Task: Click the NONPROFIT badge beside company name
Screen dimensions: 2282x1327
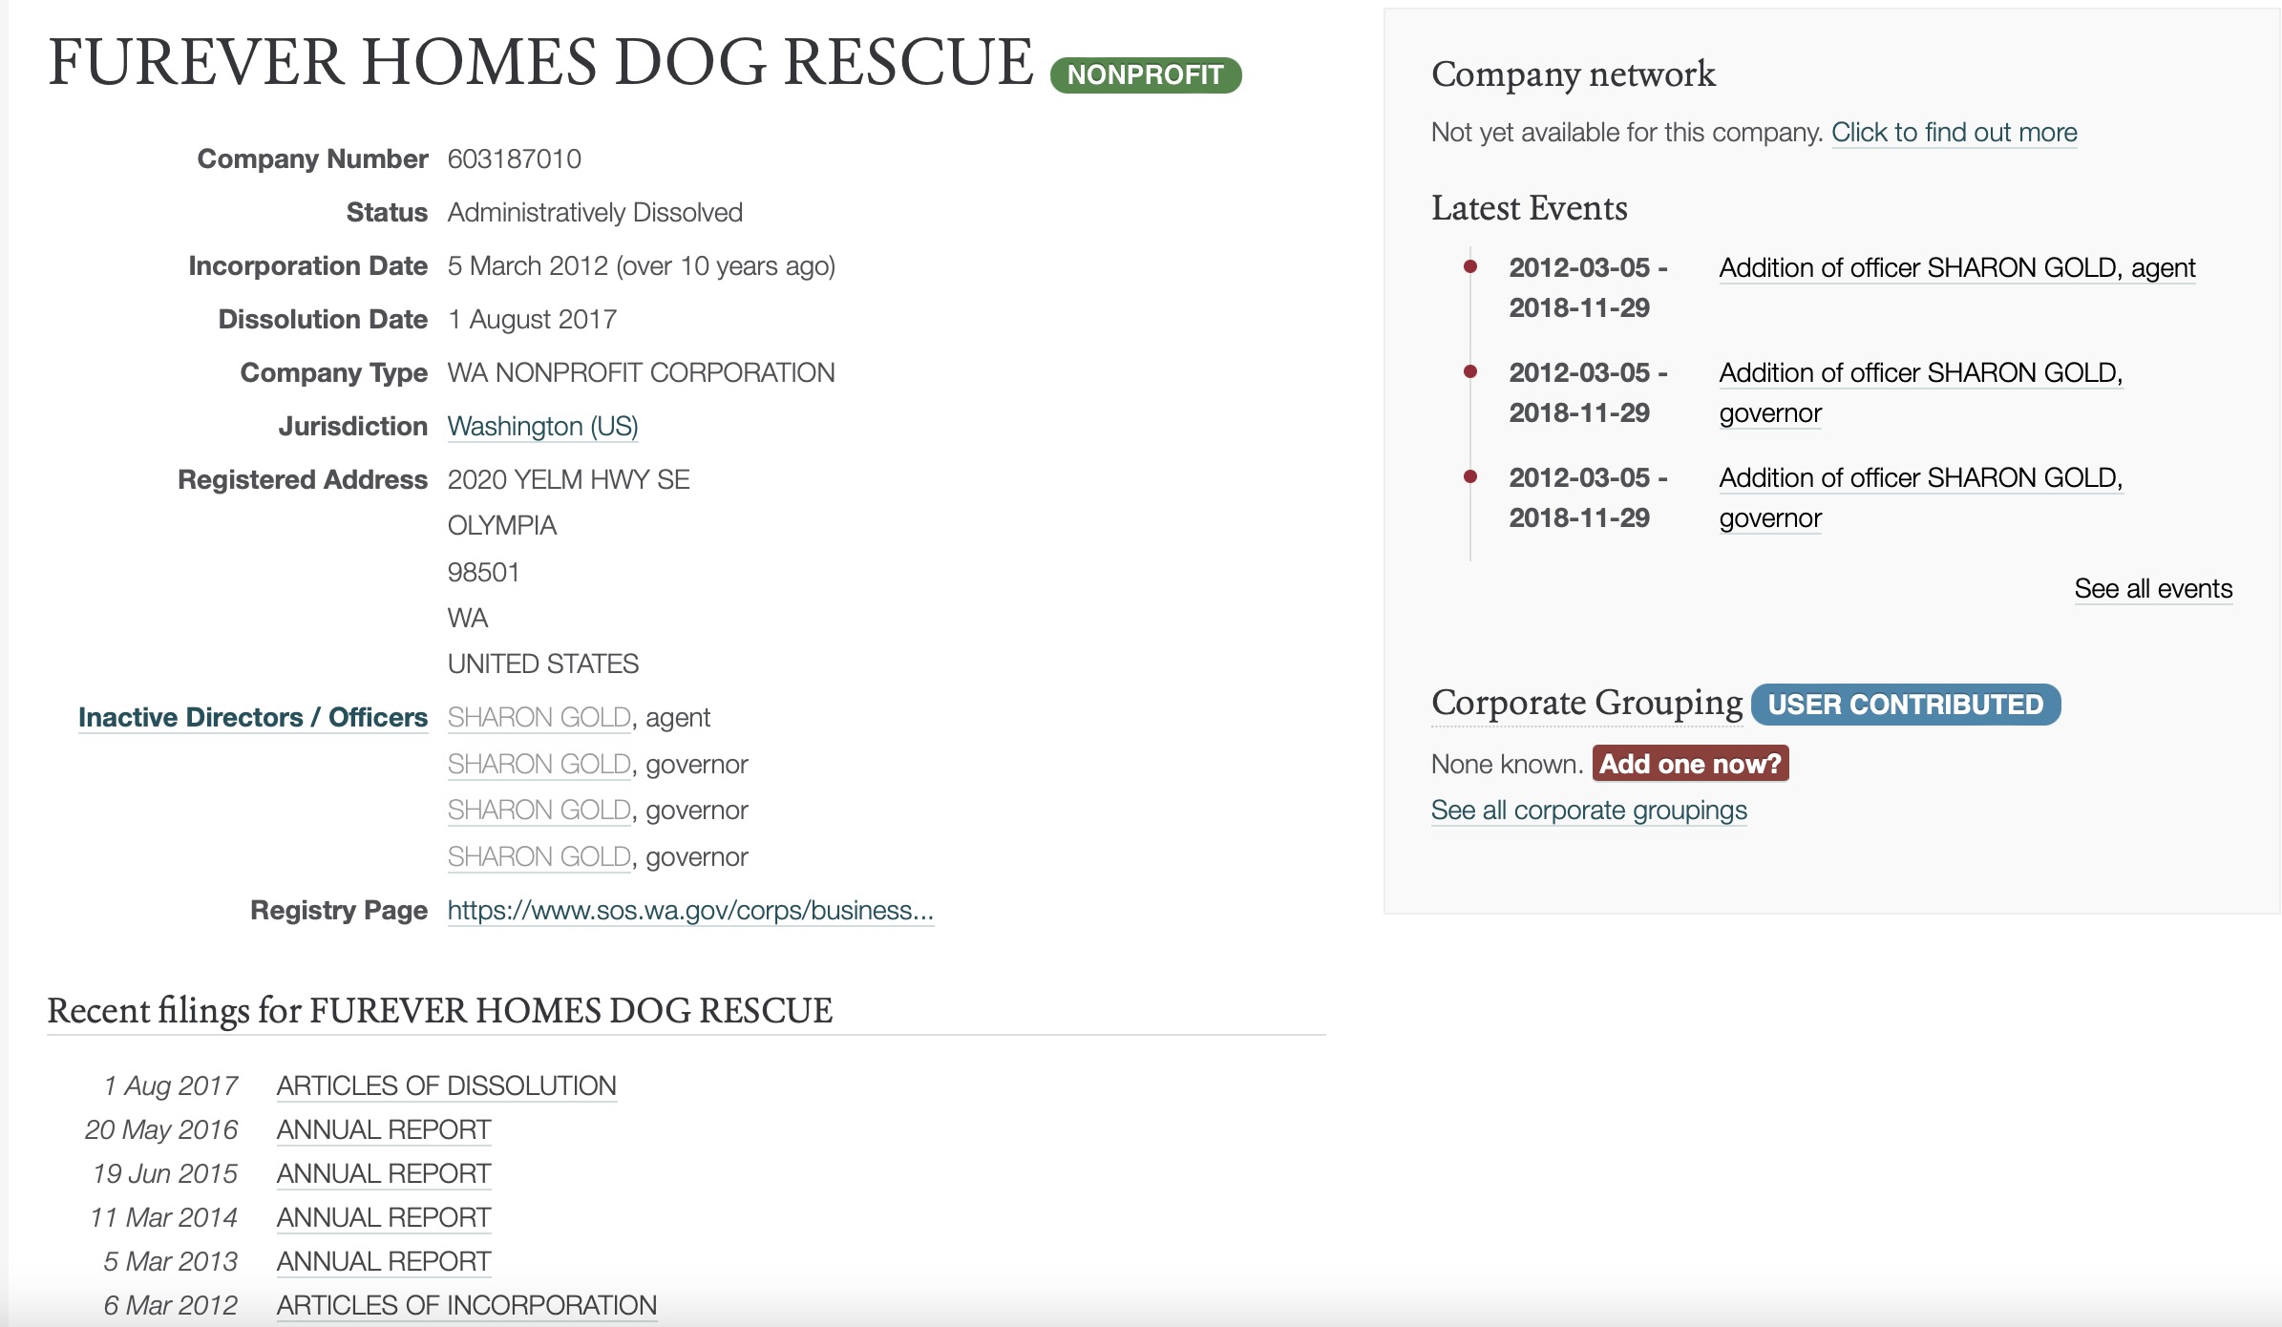Action: point(1146,74)
